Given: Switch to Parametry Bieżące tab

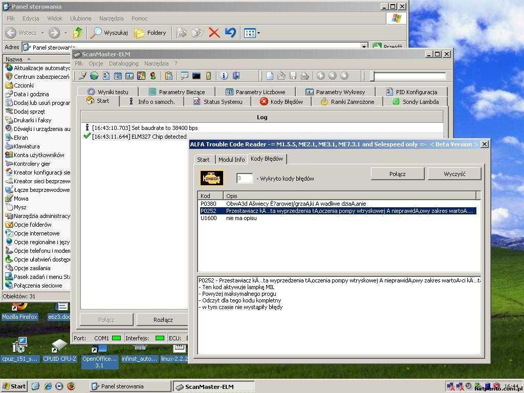Looking at the screenshot, I should [x=177, y=92].
